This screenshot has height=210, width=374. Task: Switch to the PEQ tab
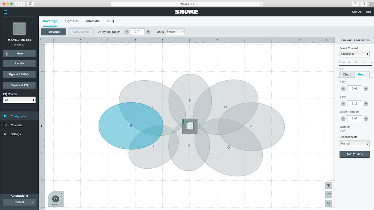111,21
